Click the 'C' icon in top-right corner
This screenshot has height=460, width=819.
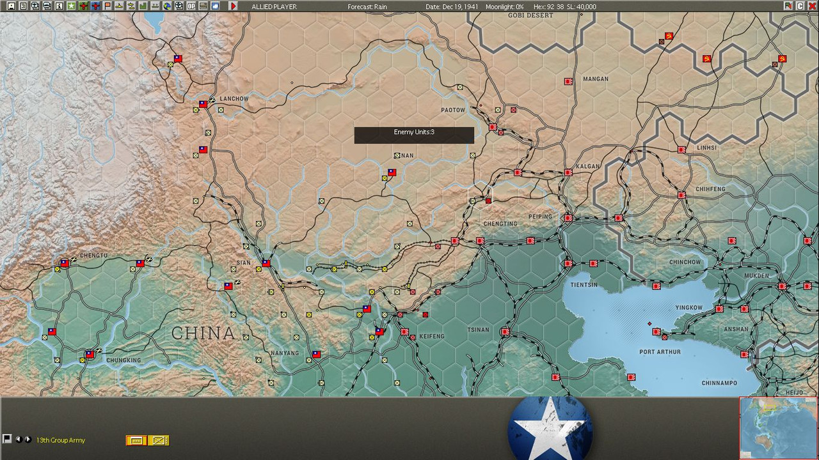tap(800, 6)
